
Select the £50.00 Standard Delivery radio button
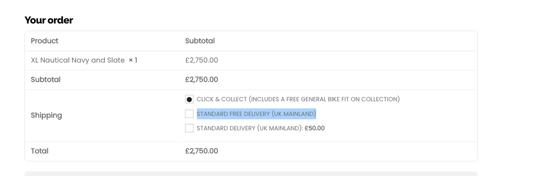[x=189, y=128]
